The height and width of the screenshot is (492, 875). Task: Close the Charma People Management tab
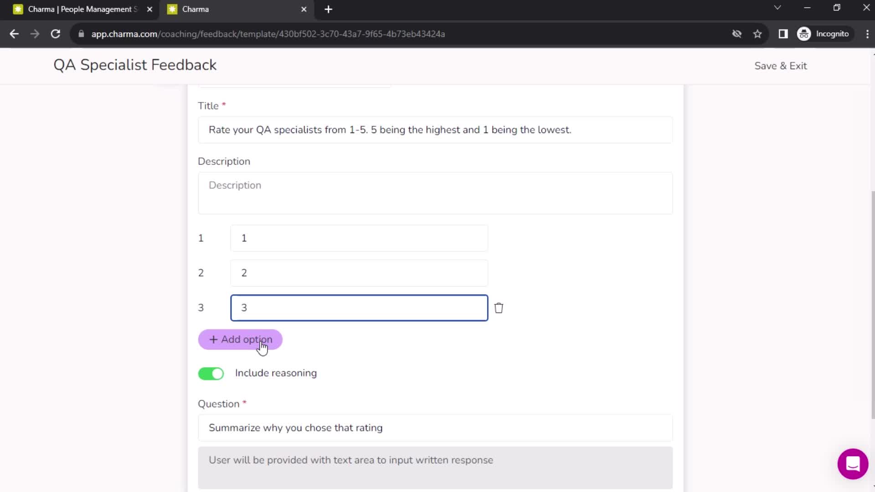pos(149,9)
